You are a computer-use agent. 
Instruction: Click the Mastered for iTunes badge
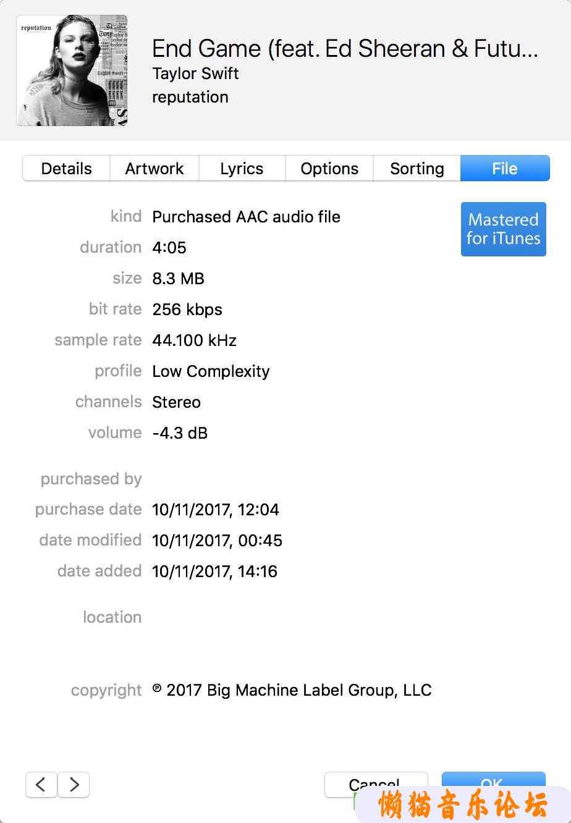pos(504,229)
